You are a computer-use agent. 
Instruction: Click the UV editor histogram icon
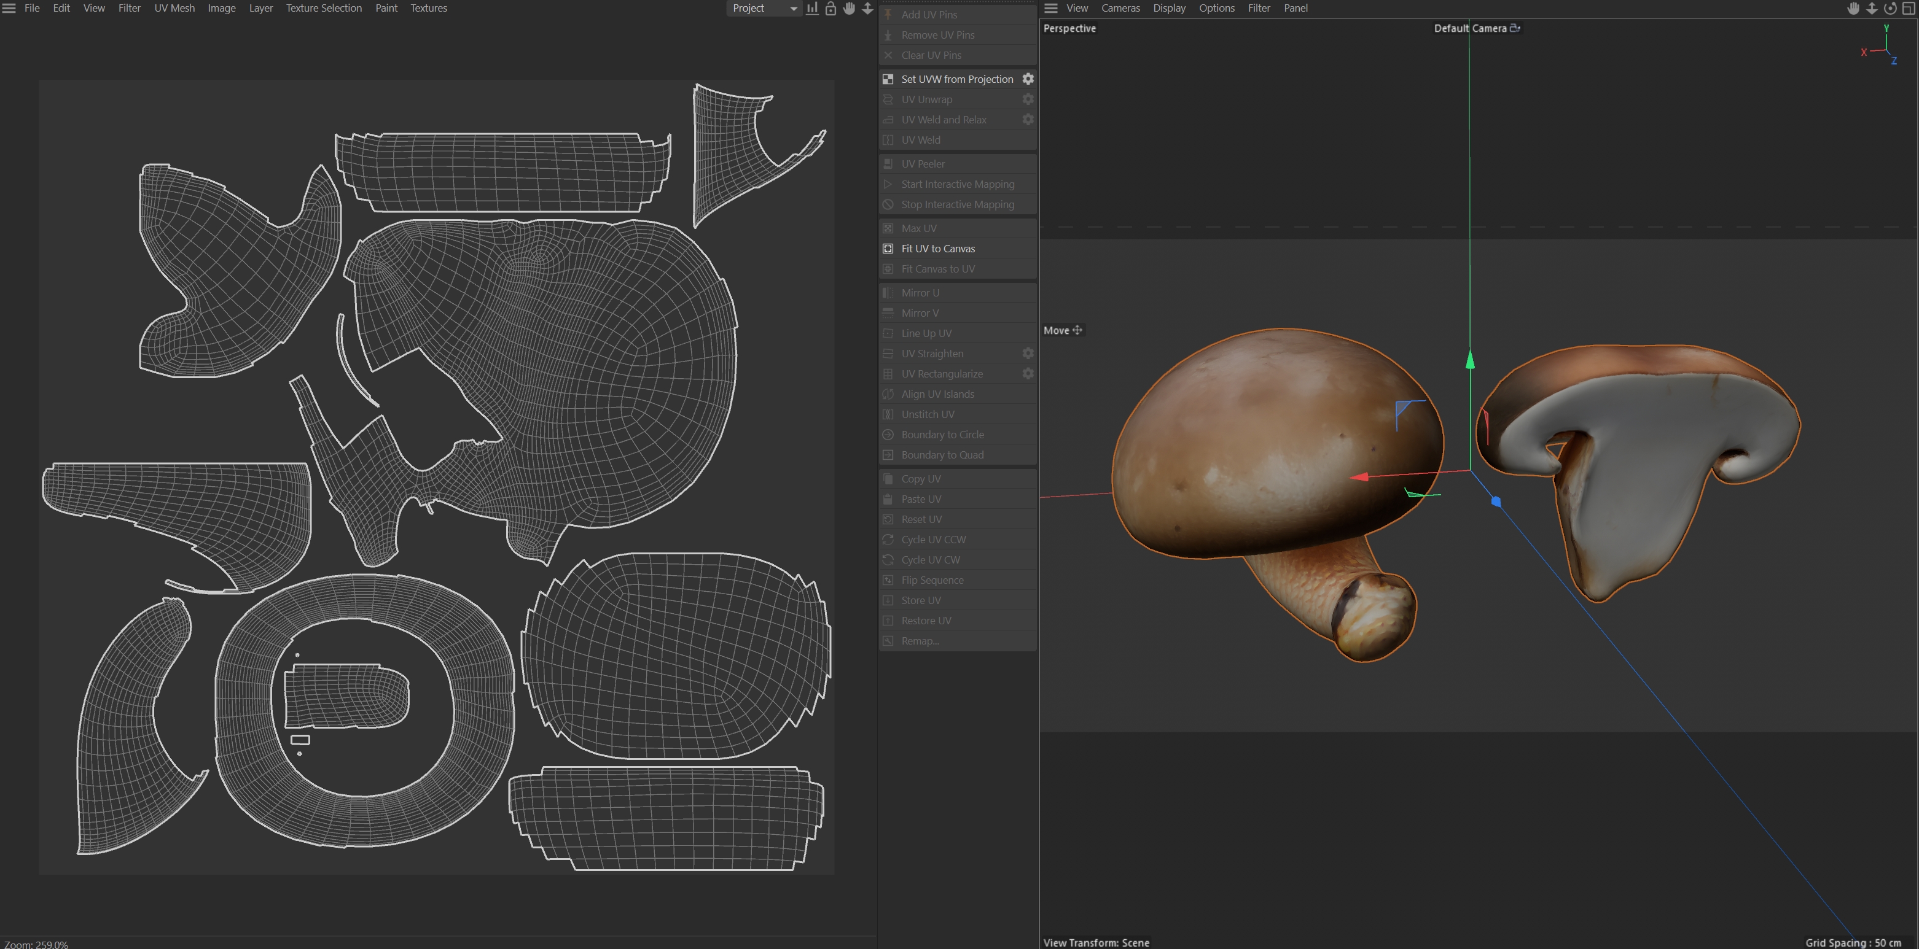(812, 8)
